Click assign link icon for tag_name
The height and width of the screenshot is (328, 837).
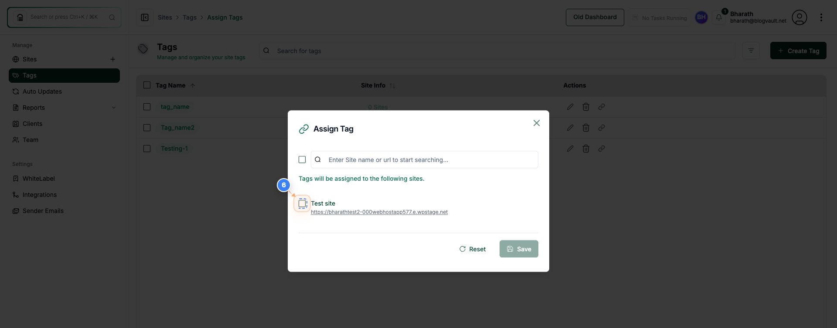(x=602, y=107)
